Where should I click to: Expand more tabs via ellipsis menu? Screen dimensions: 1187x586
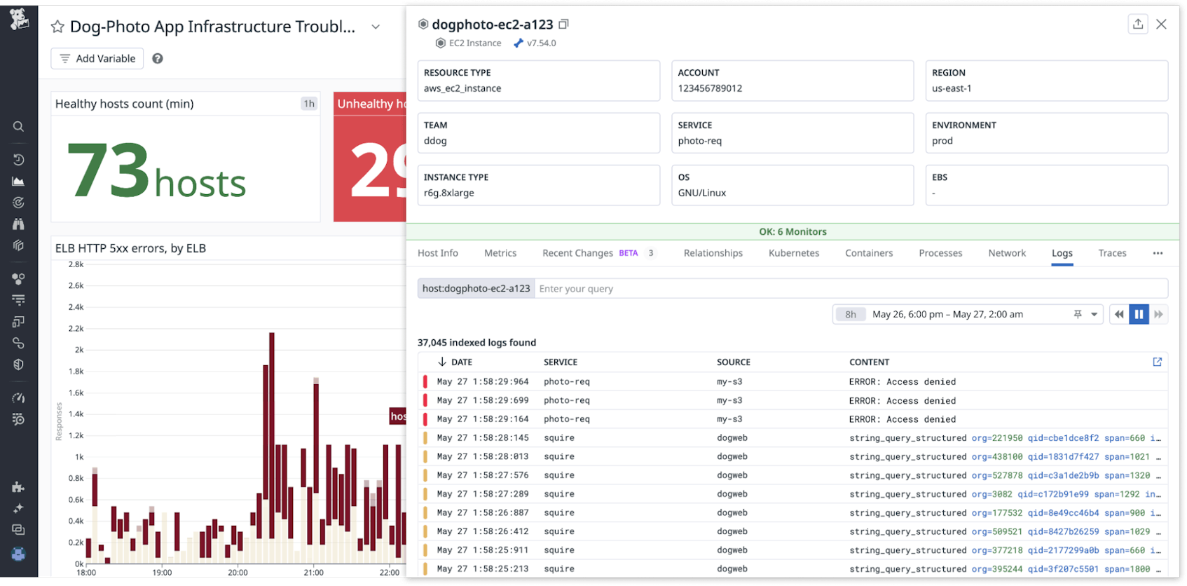pos(1158,254)
